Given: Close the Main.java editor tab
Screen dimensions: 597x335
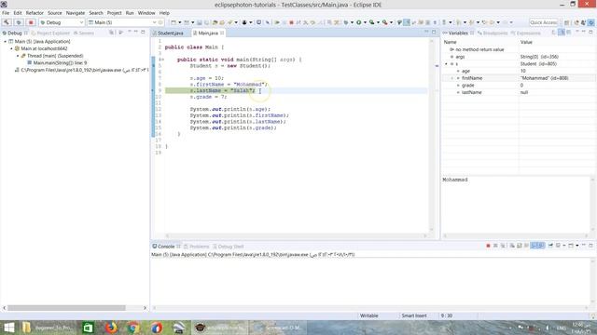Looking at the screenshot, I should pyautogui.click(x=222, y=33).
